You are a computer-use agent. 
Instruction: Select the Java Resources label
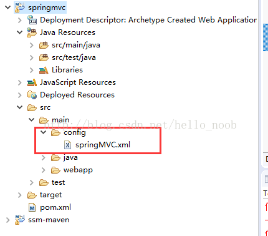67,32
